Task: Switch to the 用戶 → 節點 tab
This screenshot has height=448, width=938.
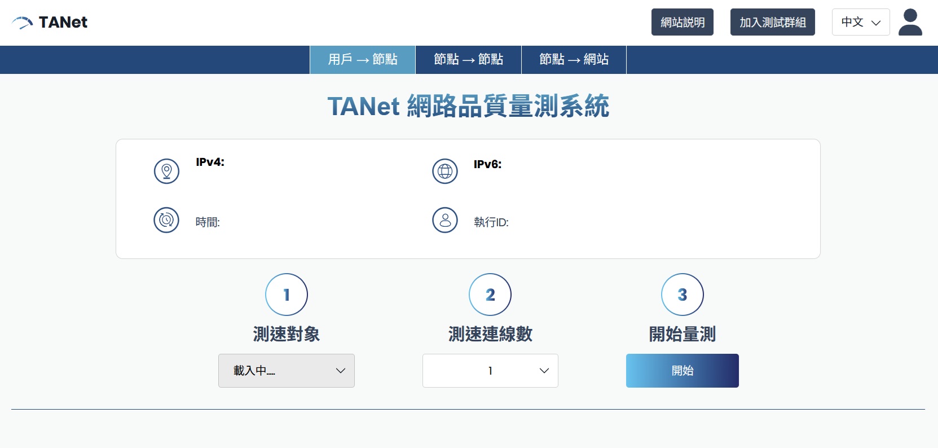Action: point(363,60)
